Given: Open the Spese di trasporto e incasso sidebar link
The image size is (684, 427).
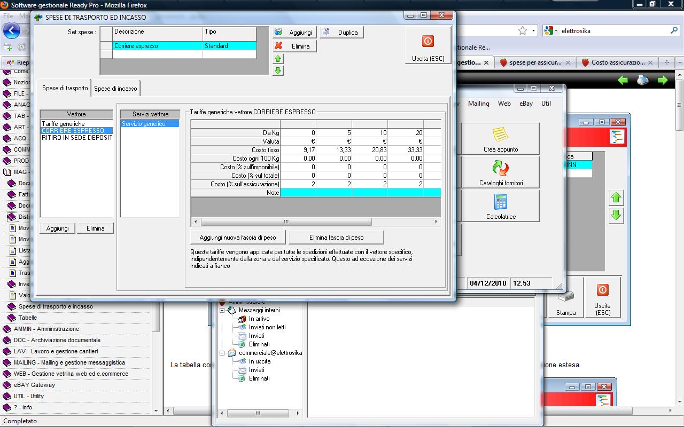Looking at the screenshot, I should (56, 306).
